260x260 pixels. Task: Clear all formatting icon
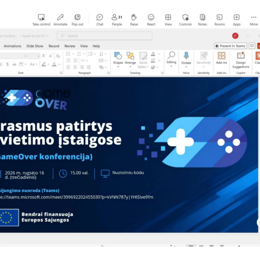58,56
